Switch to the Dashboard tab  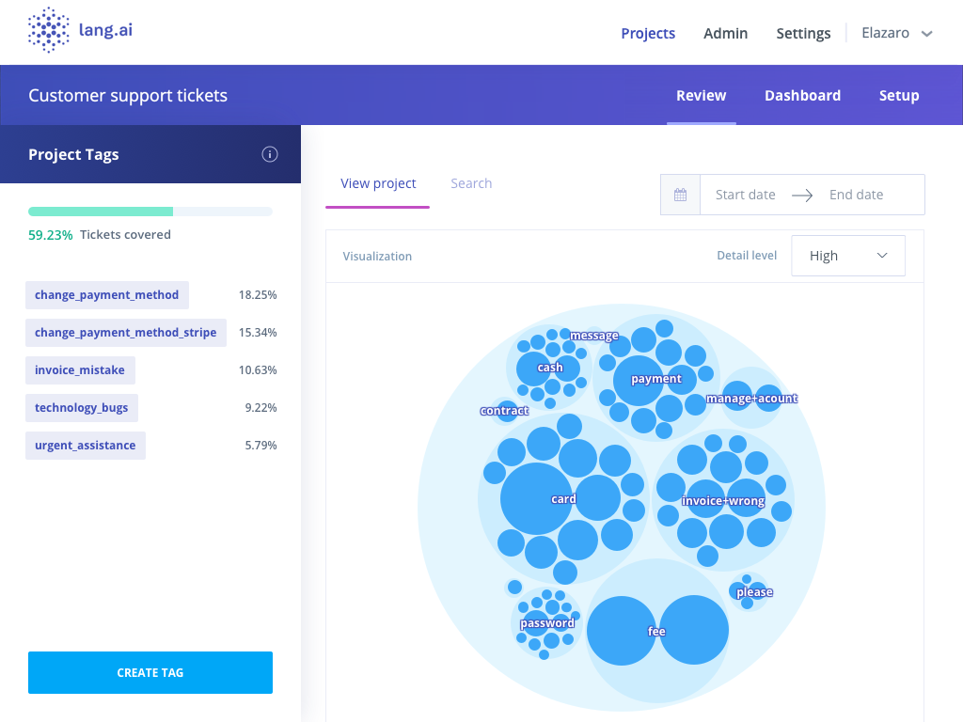tap(802, 96)
